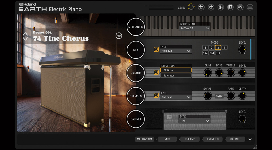Click the redo arrow icon

pyautogui.click(x=211, y=7)
